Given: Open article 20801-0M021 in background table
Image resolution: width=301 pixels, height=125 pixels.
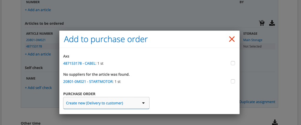Looking at the screenshot, I should [x=36, y=40].
